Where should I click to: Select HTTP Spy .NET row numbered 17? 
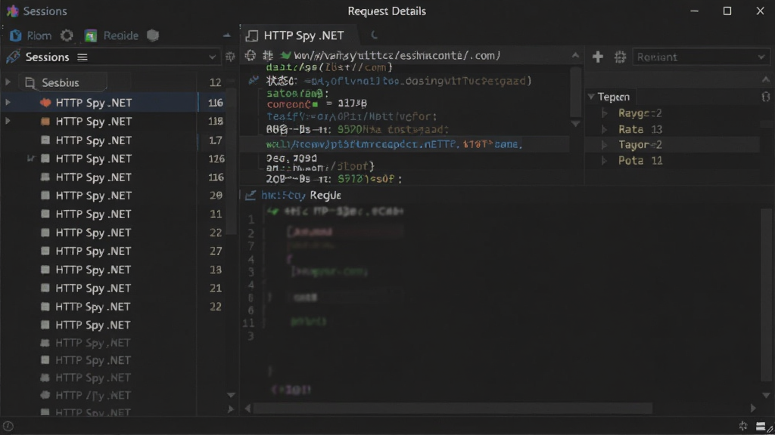[114, 140]
